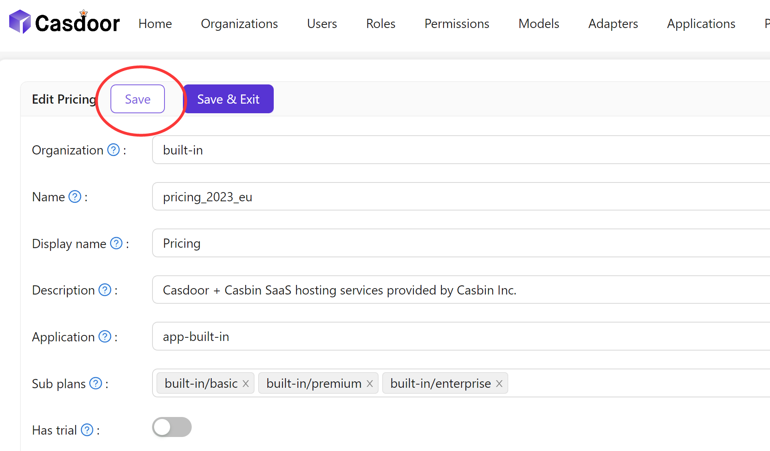The width and height of the screenshot is (770, 451).
Task: Click the Sub plans help icon
Action: pos(95,383)
